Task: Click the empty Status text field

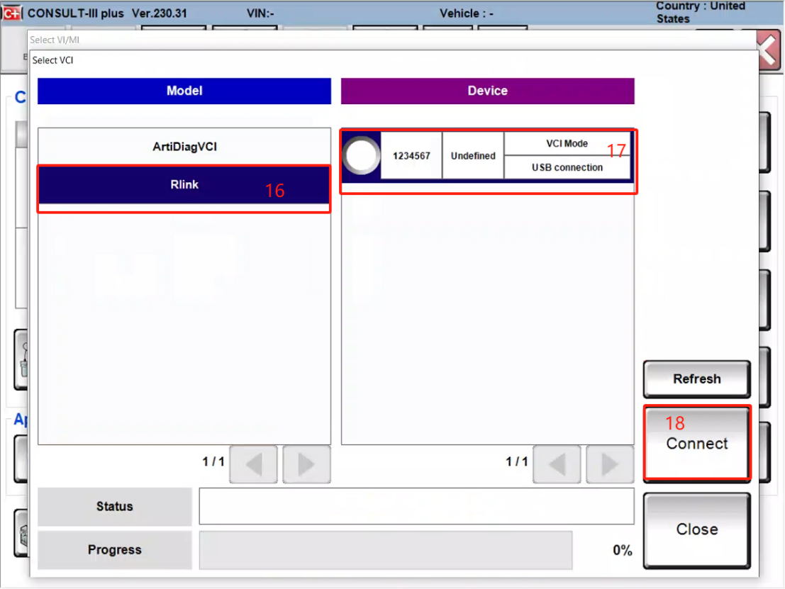Action: coord(416,506)
